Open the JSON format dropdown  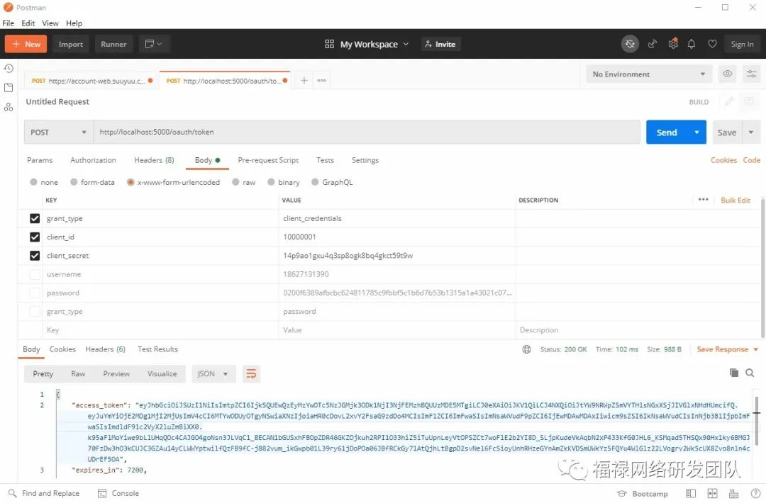(x=213, y=374)
